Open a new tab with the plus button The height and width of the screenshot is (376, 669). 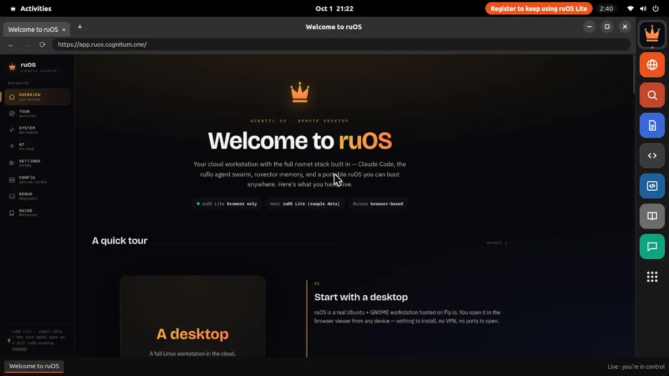pos(80,27)
